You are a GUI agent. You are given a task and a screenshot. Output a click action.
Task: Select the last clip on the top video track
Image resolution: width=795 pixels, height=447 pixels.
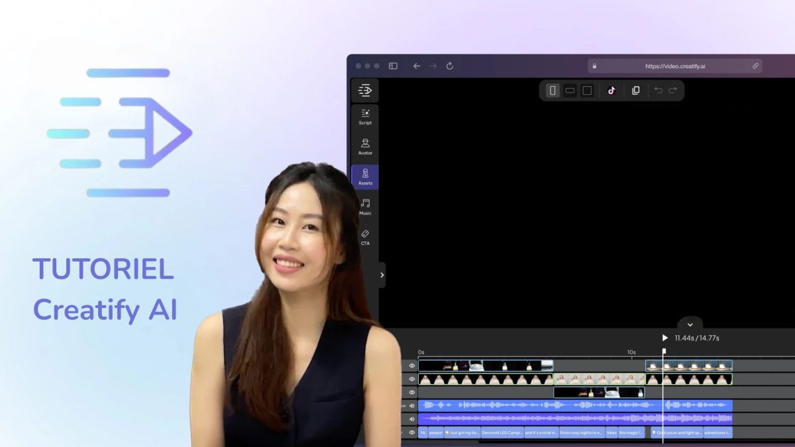pyautogui.click(x=689, y=366)
